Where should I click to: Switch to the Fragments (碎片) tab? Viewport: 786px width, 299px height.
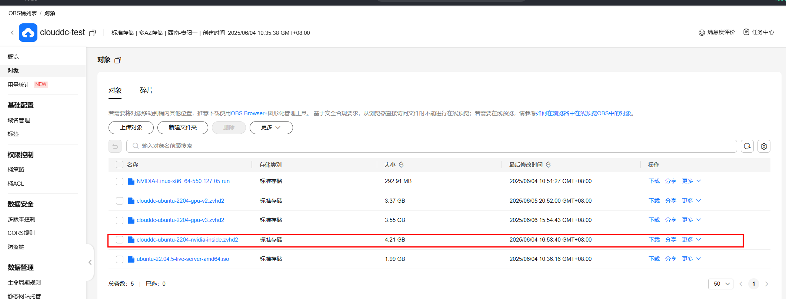[146, 90]
